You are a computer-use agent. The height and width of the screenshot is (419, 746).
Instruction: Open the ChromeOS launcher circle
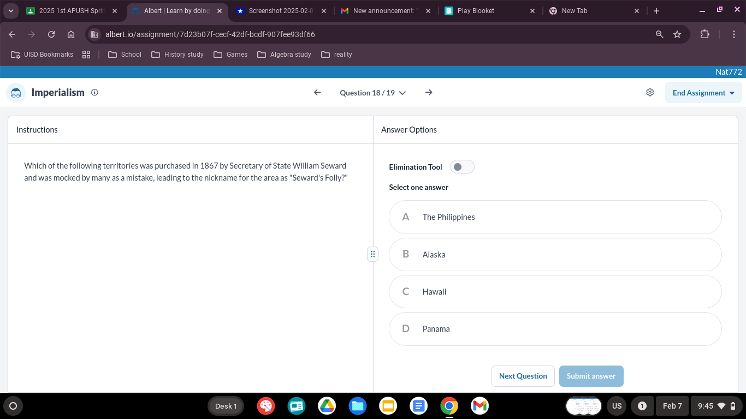(x=13, y=405)
